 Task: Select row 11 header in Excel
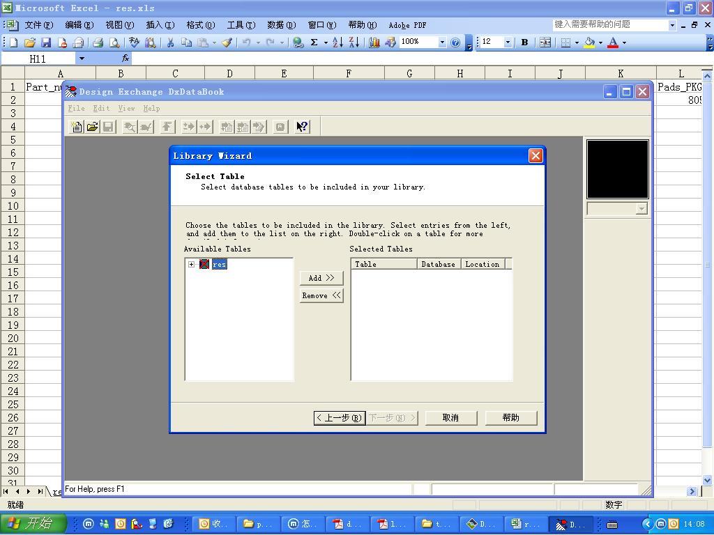click(x=13, y=219)
